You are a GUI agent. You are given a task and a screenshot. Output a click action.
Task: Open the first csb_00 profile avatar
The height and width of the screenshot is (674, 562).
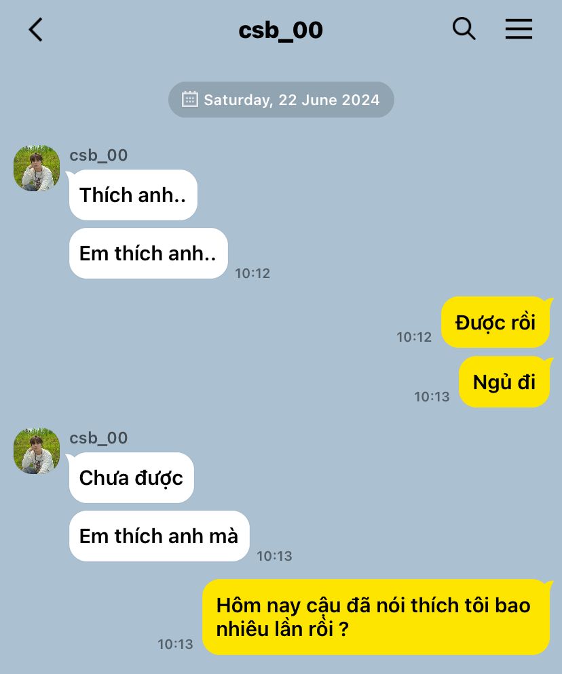tap(37, 168)
